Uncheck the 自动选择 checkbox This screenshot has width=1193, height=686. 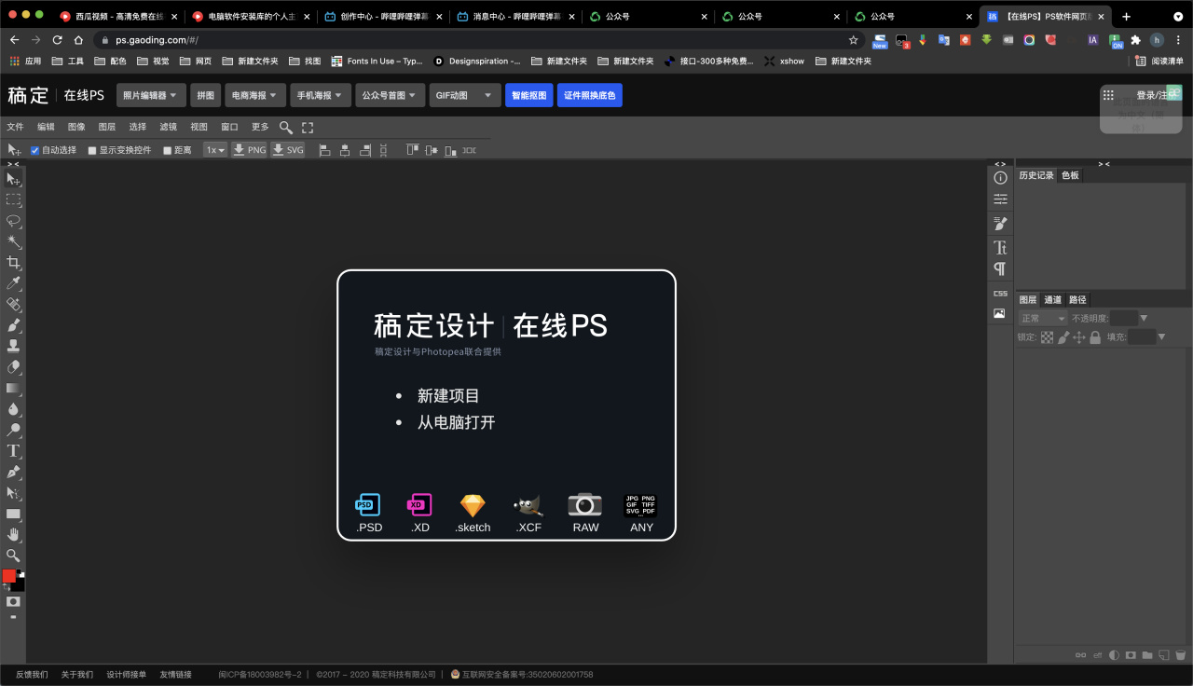[35, 150]
